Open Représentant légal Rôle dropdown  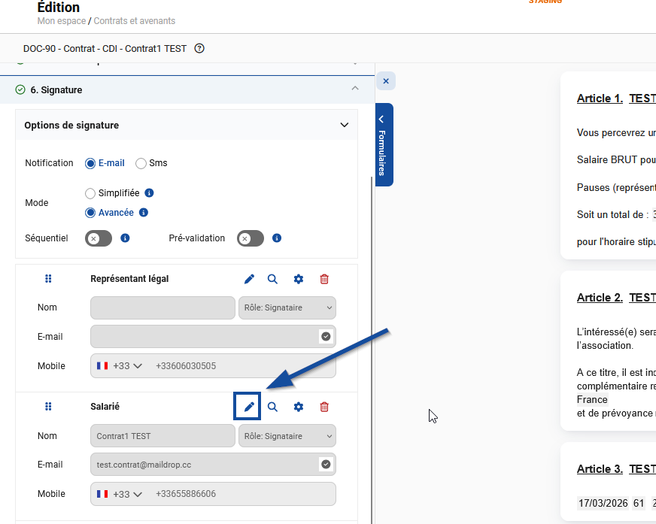click(287, 307)
